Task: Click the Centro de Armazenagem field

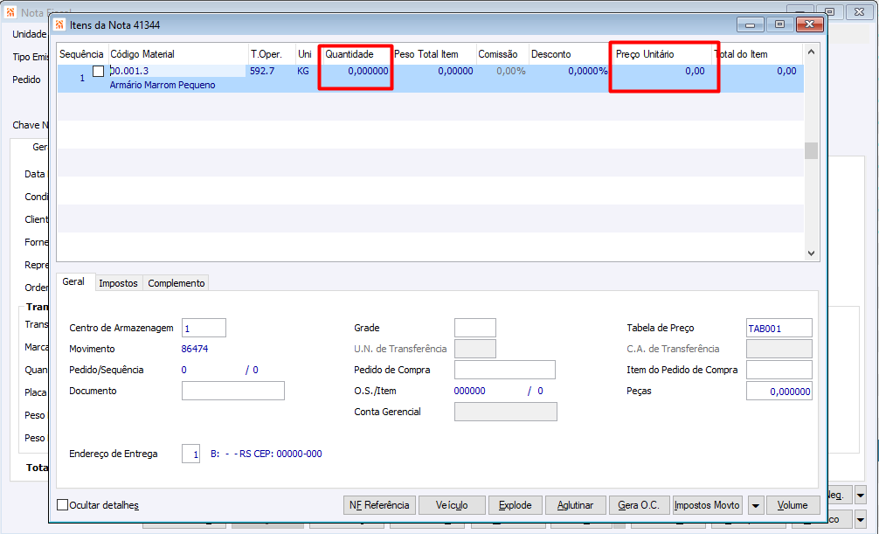Action: pos(204,328)
